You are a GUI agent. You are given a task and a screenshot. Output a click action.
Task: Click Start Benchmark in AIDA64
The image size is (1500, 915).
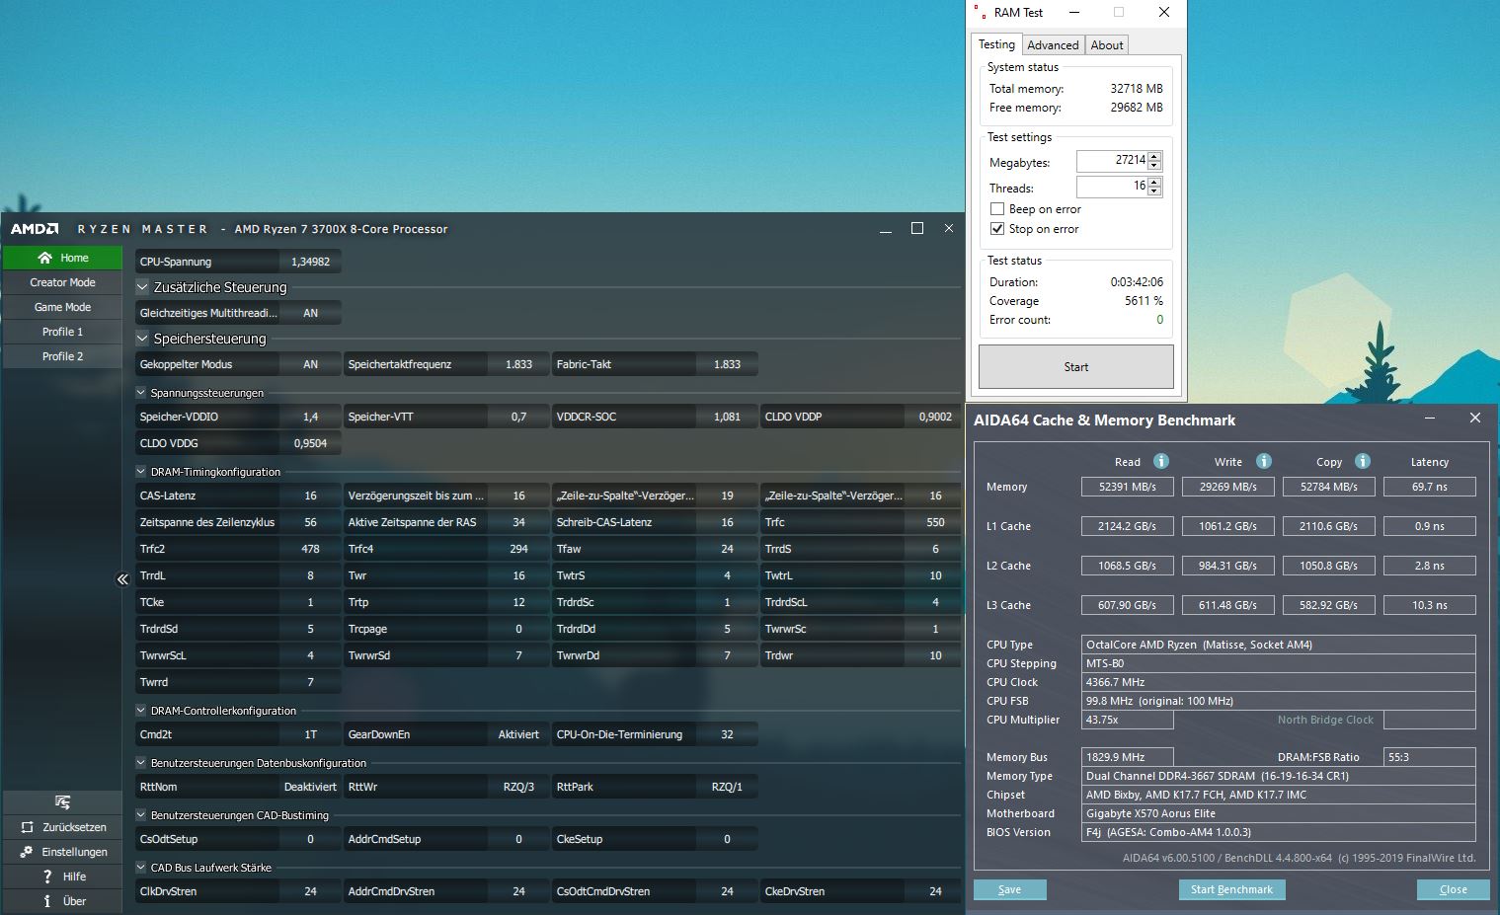(x=1231, y=889)
